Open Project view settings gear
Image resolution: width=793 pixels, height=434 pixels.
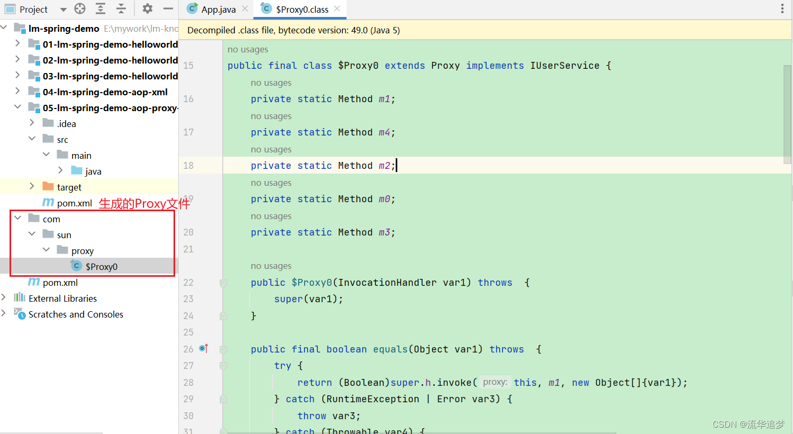click(148, 8)
